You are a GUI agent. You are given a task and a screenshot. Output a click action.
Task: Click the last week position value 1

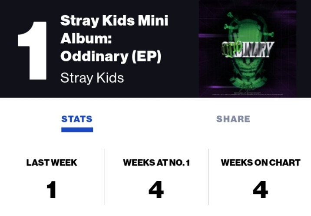[51, 189]
